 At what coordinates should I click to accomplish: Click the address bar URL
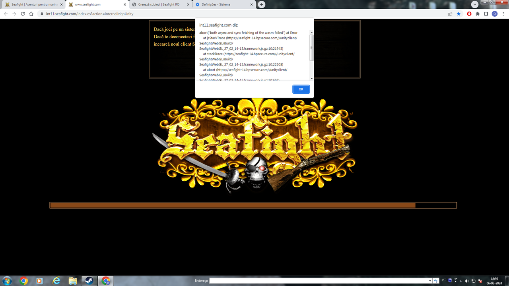point(89,14)
